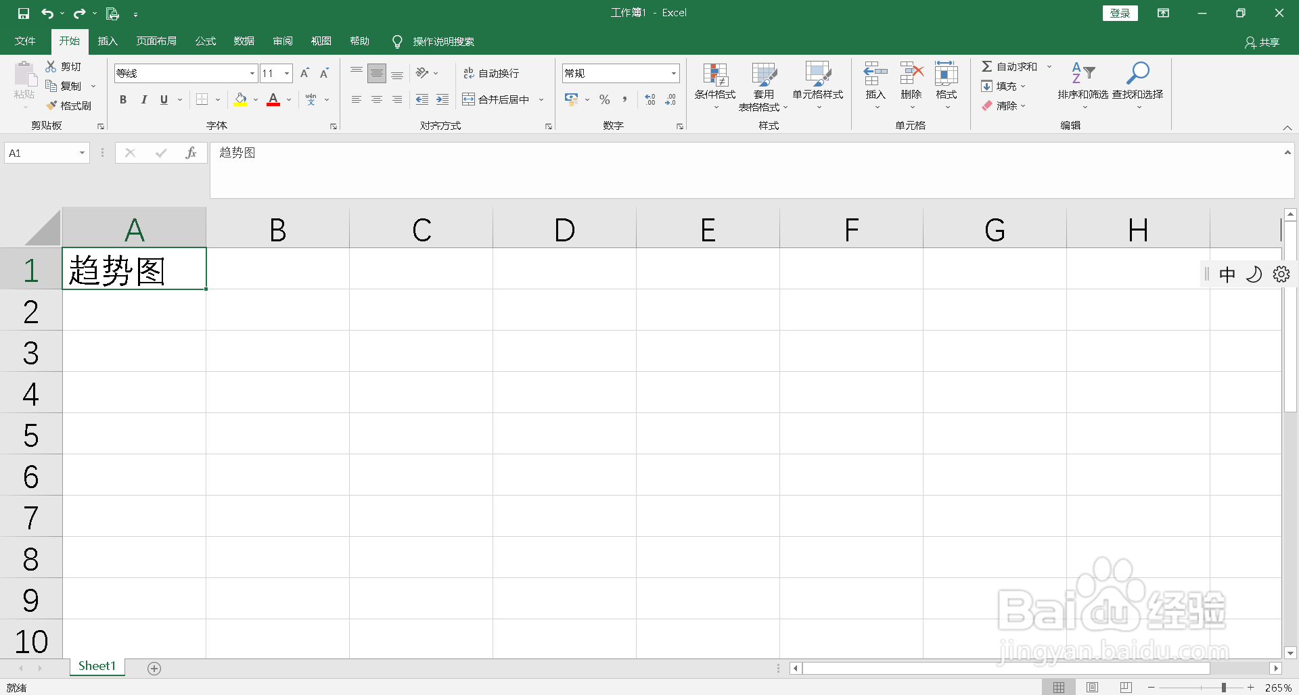Open Find and Select (查找和选择)
This screenshot has height=695, width=1299.
1138,85
